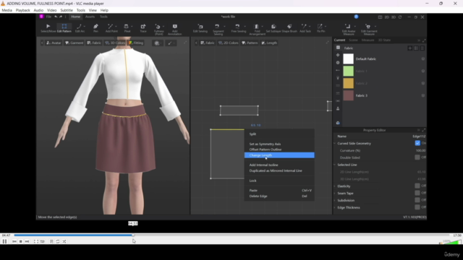Toggle Fabric 3 assign icon
The image size is (463, 260).
point(422,95)
